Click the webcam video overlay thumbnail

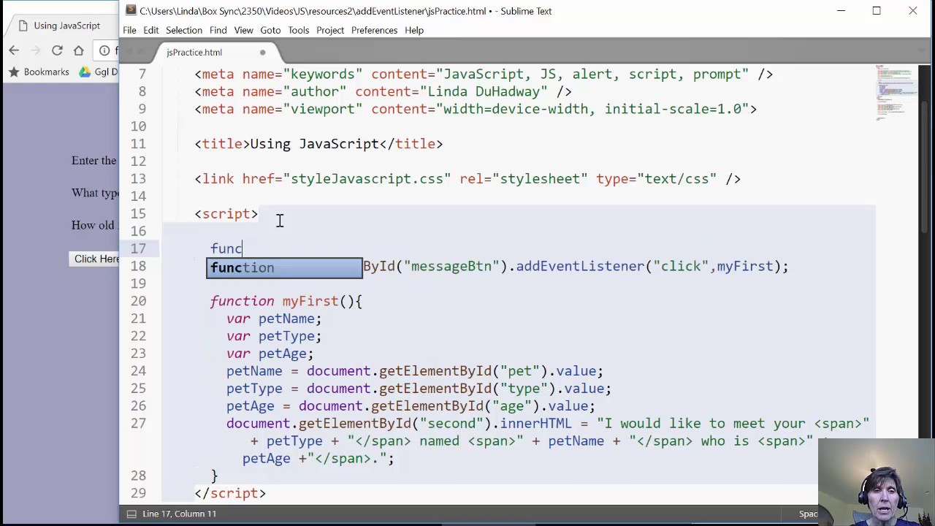(x=877, y=482)
